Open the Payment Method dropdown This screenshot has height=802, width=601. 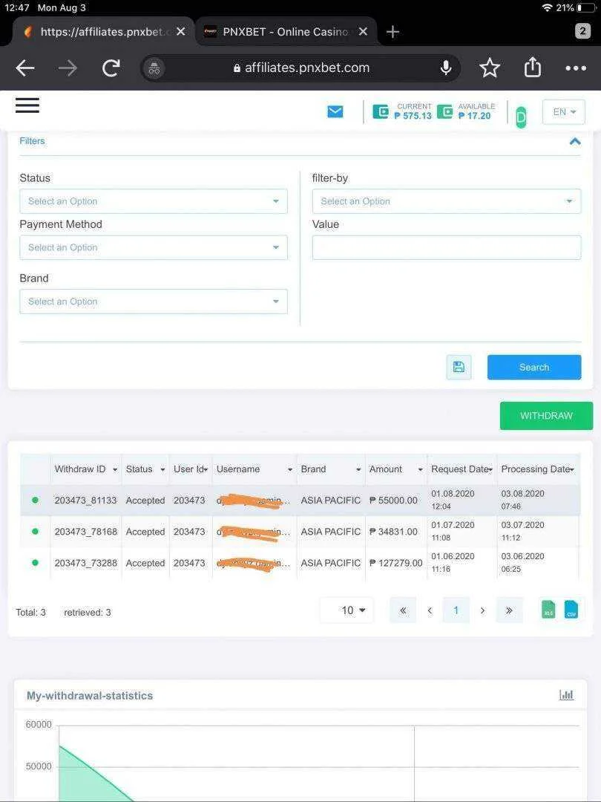point(154,247)
